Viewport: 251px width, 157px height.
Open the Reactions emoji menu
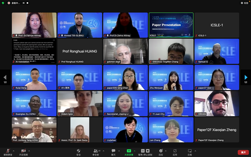pyautogui.click(x=161, y=151)
